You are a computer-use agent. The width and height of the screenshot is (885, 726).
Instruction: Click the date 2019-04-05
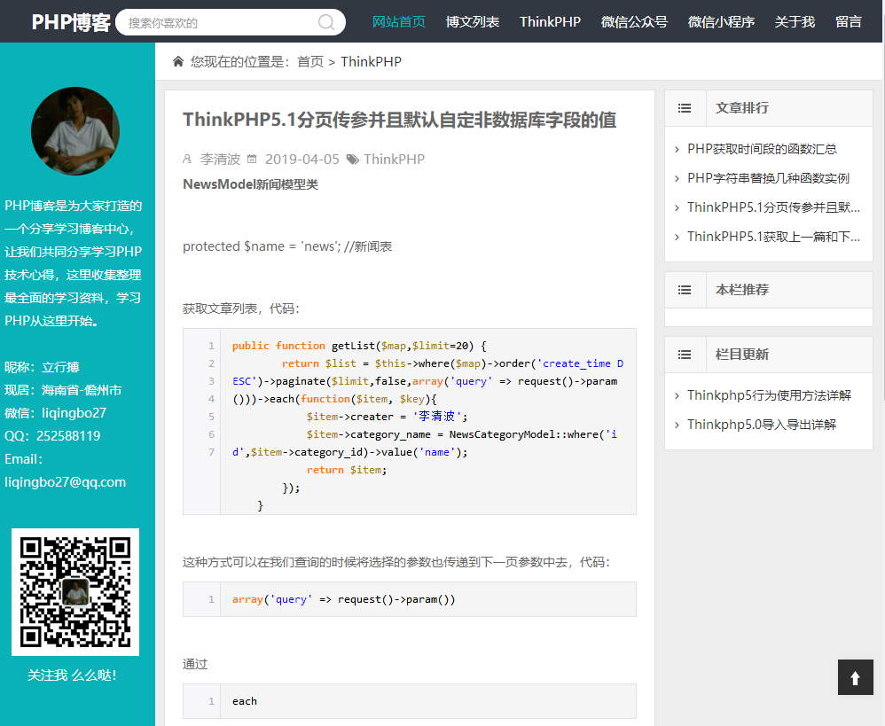[302, 159]
